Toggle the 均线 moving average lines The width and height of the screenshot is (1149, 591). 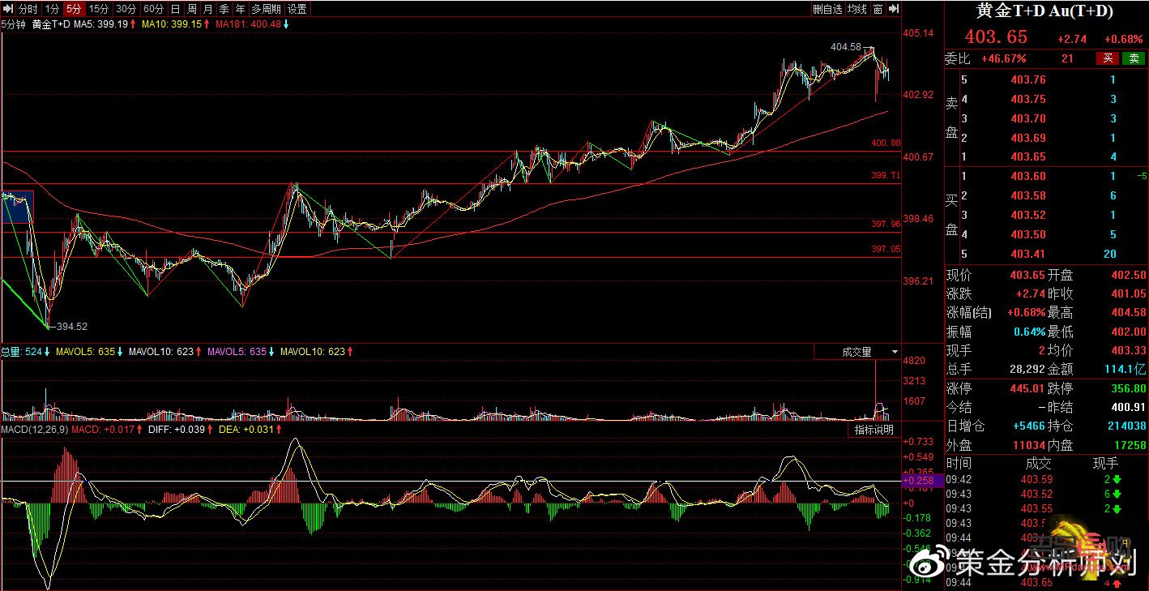click(857, 9)
